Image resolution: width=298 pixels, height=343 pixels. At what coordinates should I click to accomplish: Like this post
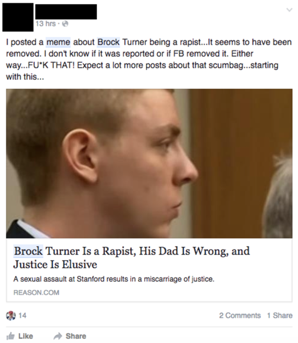[x=20, y=336]
